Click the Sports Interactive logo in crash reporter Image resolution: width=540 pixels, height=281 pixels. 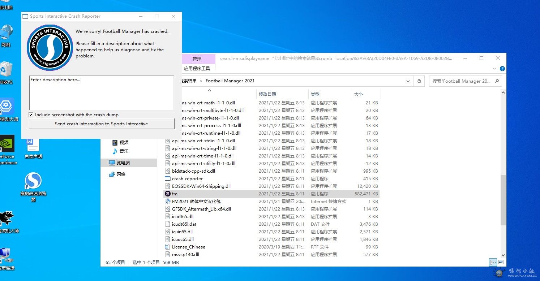point(50,47)
